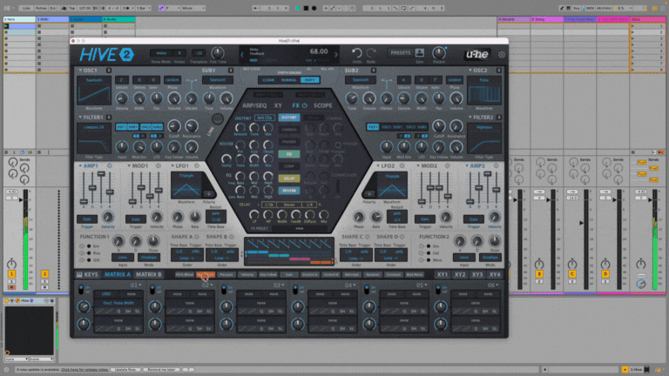Switch to the MATRIX B tab
669x376 pixels.
pyautogui.click(x=148, y=274)
